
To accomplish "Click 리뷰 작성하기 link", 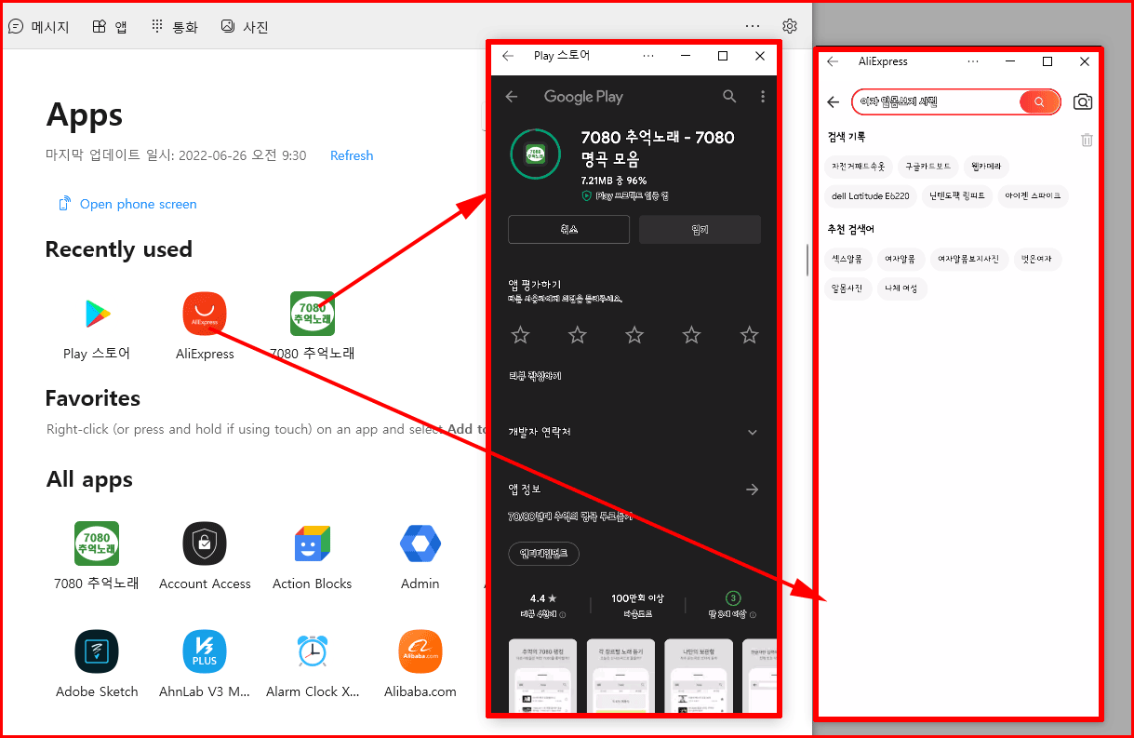I will coord(535,376).
